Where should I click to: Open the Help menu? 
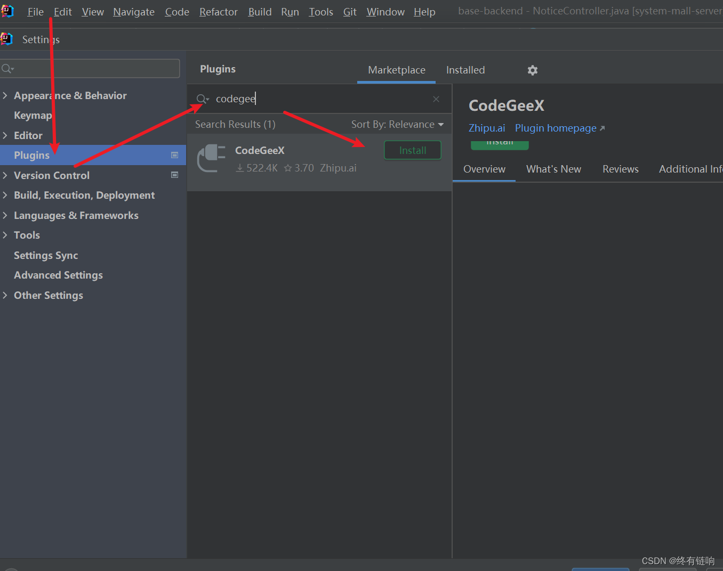(424, 12)
